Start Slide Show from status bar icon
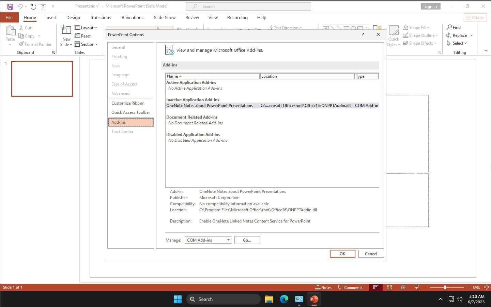491x307 pixels. tap(416, 287)
